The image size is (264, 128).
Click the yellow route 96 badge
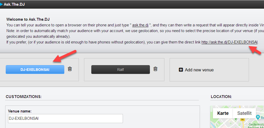point(242,120)
